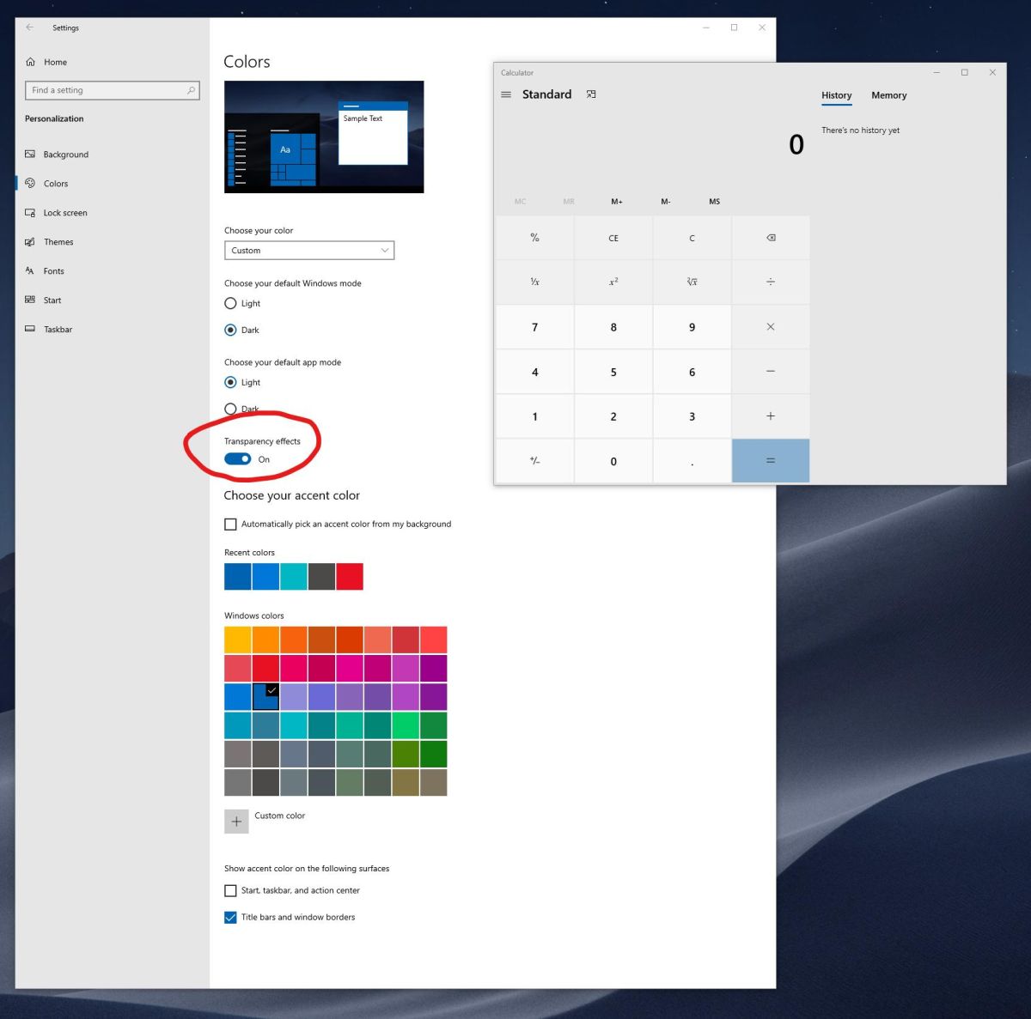This screenshot has height=1019, width=1031.
Task: Select Light for default app mode
Action: coord(230,382)
